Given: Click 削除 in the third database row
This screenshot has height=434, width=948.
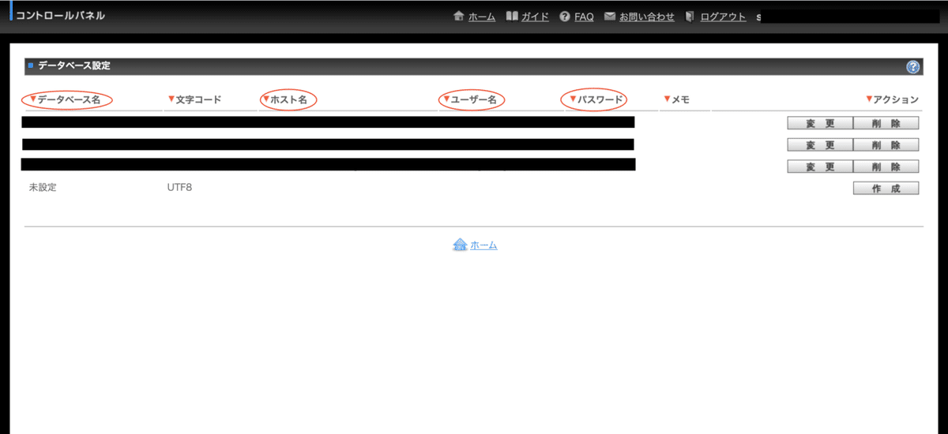Looking at the screenshot, I should 886,166.
